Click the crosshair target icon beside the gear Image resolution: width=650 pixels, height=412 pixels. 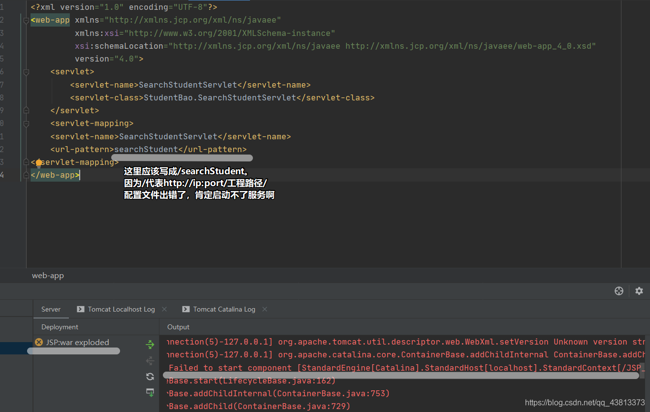point(619,291)
